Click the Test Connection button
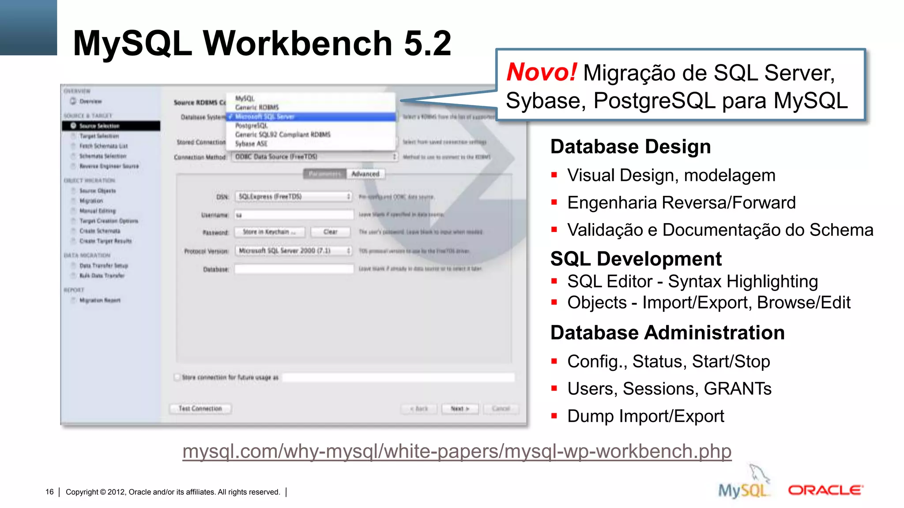 (x=200, y=409)
